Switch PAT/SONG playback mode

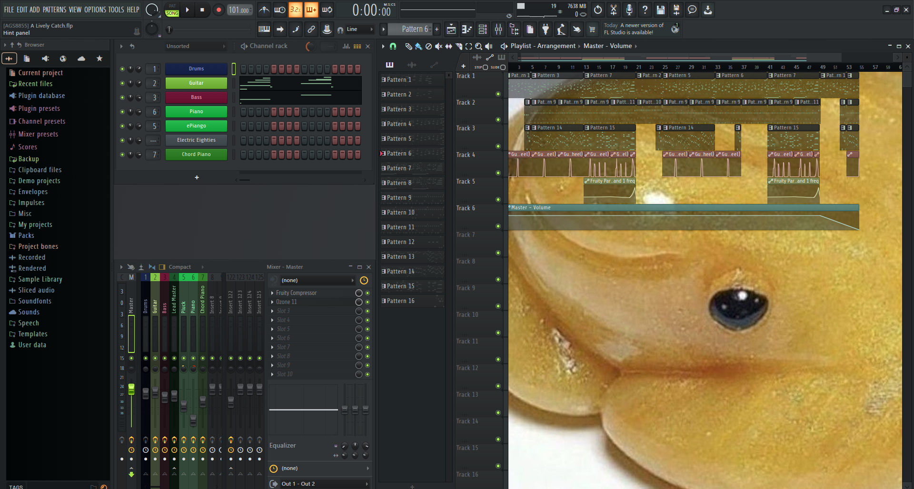172,10
